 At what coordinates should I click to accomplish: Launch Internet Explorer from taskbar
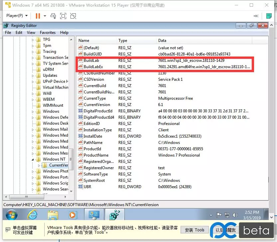[x=32, y=215]
